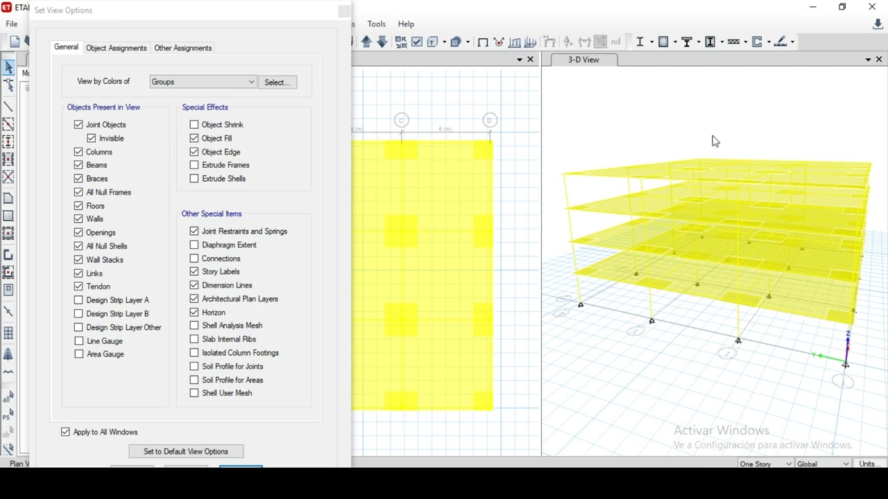Pick the draw line (diagonal line) tool
888x499 pixels.
(8, 107)
